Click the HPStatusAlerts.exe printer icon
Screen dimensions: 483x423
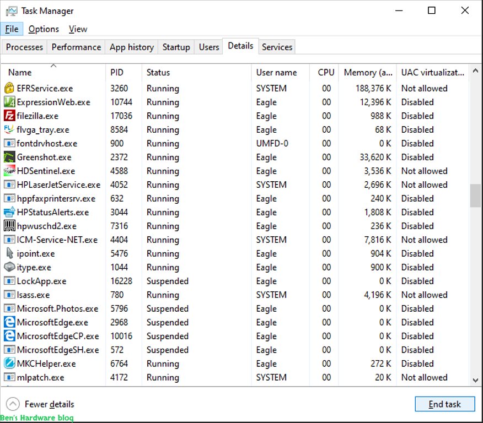(x=9, y=212)
